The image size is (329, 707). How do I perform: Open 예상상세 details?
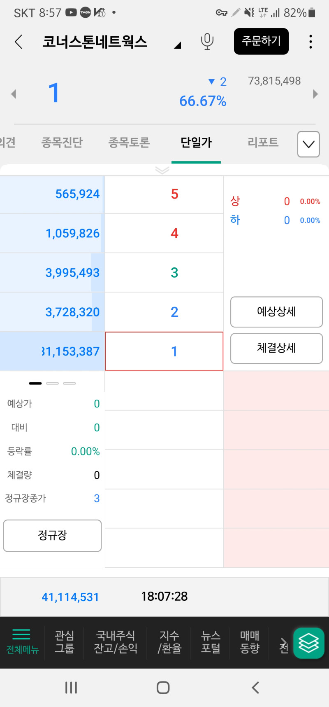tap(276, 312)
